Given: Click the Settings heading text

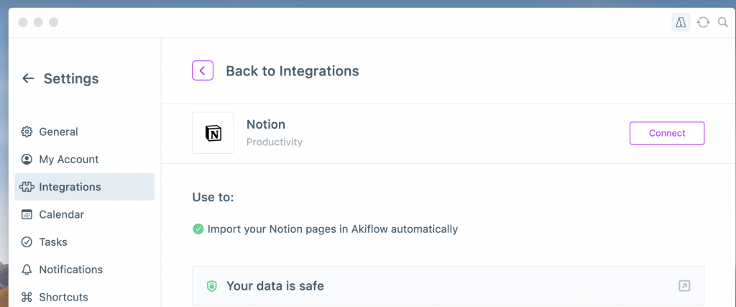Looking at the screenshot, I should click(71, 78).
